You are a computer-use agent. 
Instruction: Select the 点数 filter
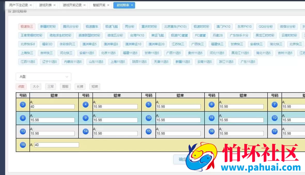click(x=21, y=87)
